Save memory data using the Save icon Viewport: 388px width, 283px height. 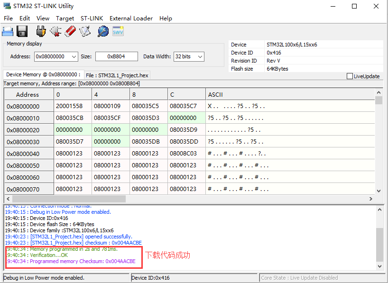pyautogui.click(x=21, y=31)
